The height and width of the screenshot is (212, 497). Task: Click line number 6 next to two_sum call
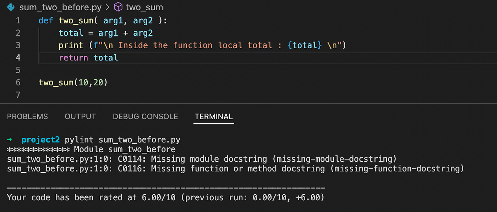pyautogui.click(x=18, y=82)
